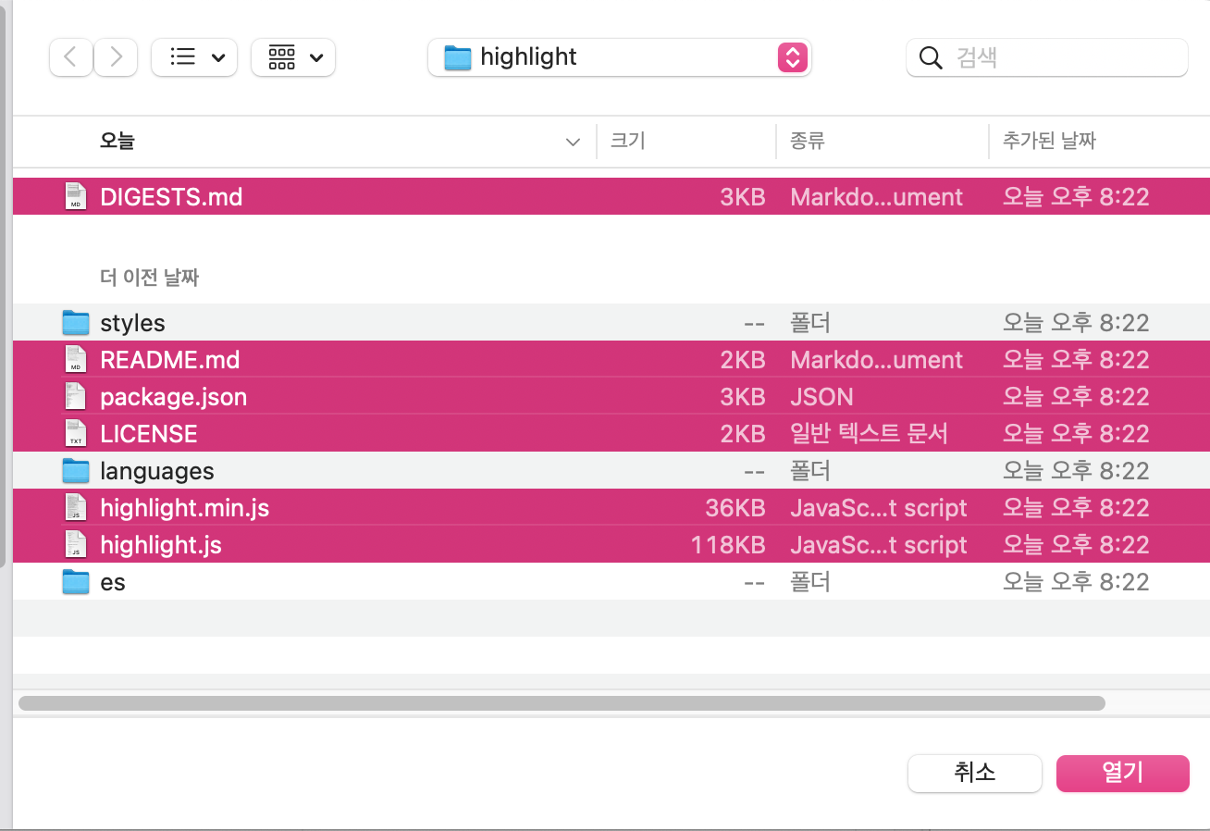Click the package.json file icon
Viewport: 1210px width, 831px height.
click(x=76, y=396)
